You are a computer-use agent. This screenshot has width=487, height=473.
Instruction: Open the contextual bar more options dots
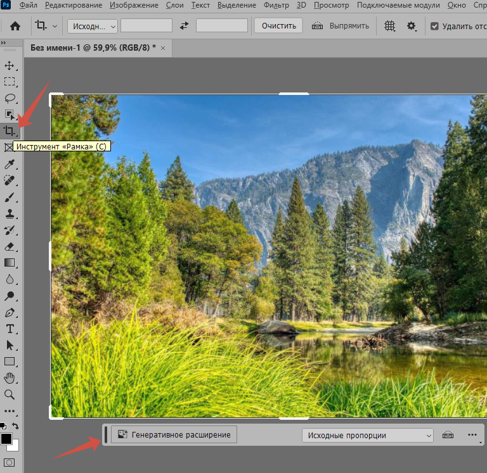[472, 434]
